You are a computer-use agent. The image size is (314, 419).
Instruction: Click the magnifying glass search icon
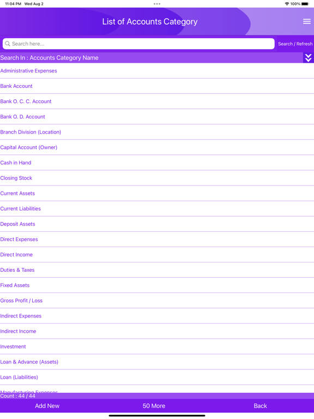click(x=8, y=44)
